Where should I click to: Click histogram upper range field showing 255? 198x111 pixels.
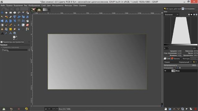click(195, 48)
